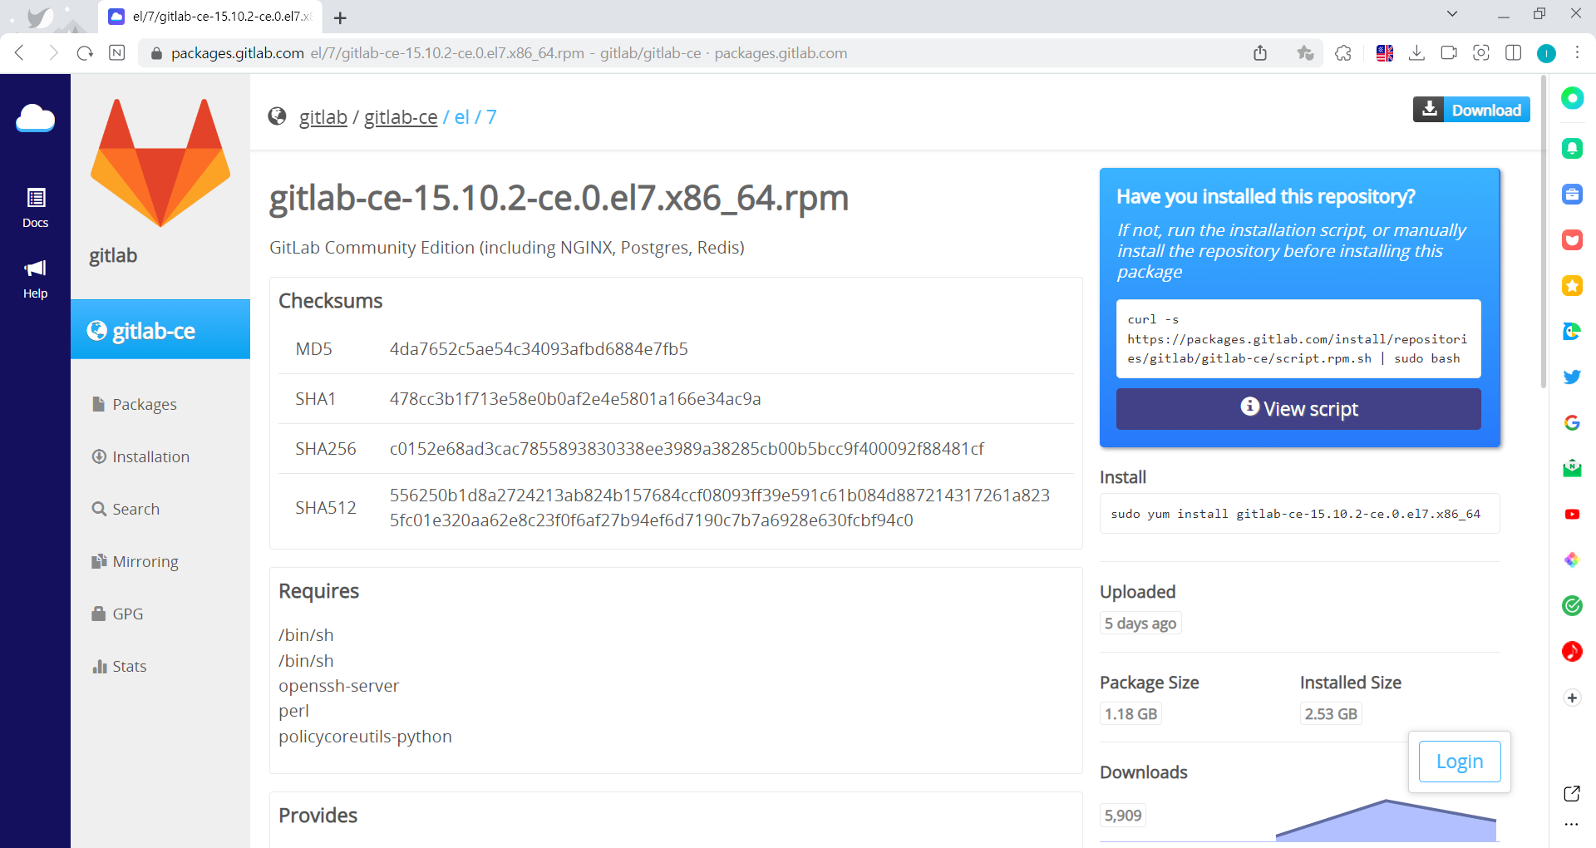The width and height of the screenshot is (1596, 848).
Task: Open browser downloads icon
Action: click(x=1417, y=53)
